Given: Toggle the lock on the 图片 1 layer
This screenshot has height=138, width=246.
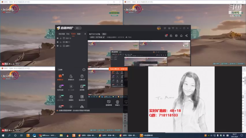Looking at the screenshot, I should [61, 42].
